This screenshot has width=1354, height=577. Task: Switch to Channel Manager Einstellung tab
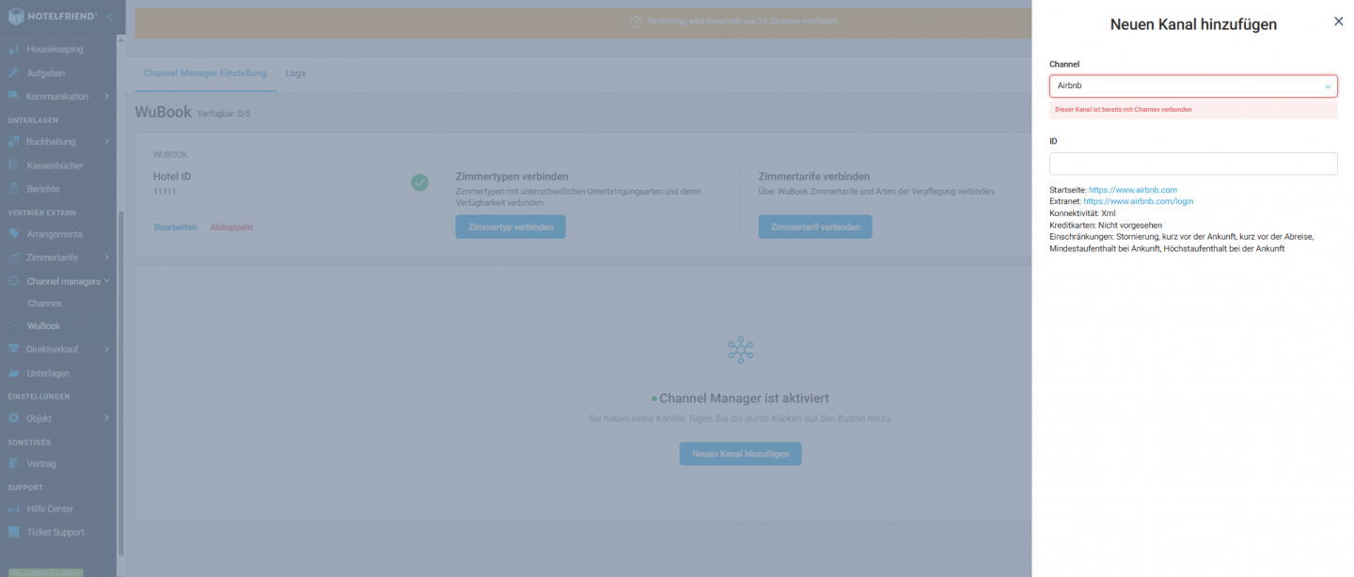(x=205, y=72)
